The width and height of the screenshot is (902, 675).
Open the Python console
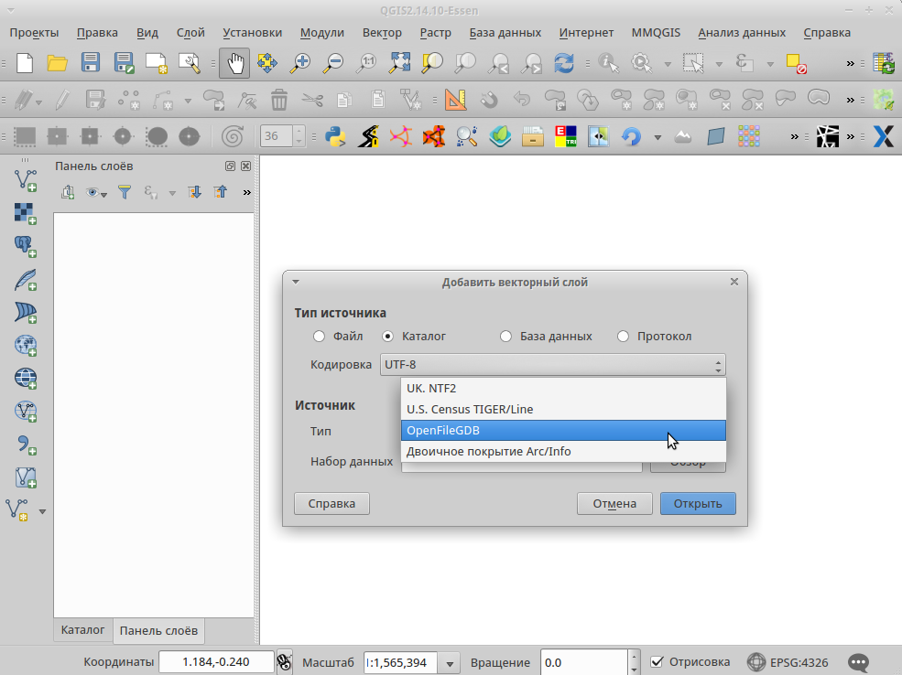[x=334, y=135]
